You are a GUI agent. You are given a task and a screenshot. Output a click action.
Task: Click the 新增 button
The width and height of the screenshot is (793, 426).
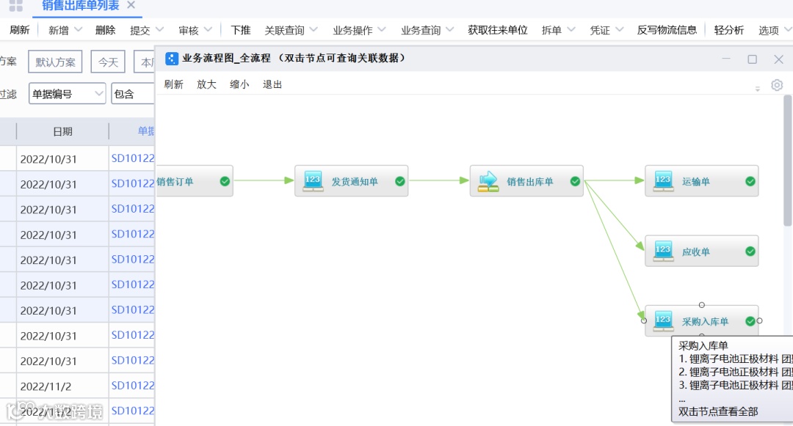pos(59,30)
